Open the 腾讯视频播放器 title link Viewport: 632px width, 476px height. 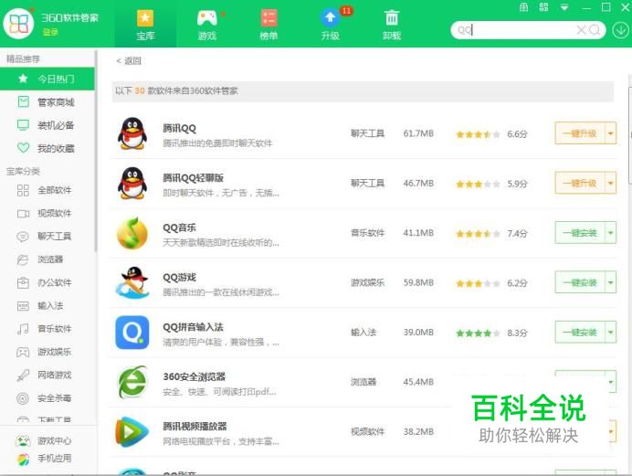tap(195, 427)
